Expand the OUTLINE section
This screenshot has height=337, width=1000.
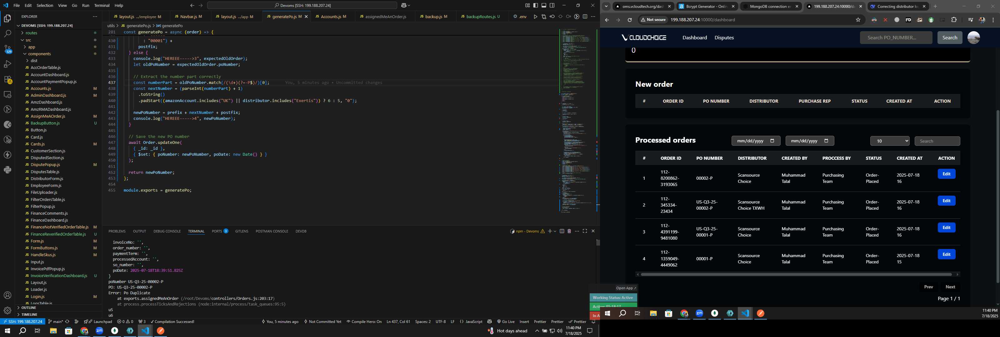click(x=29, y=308)
